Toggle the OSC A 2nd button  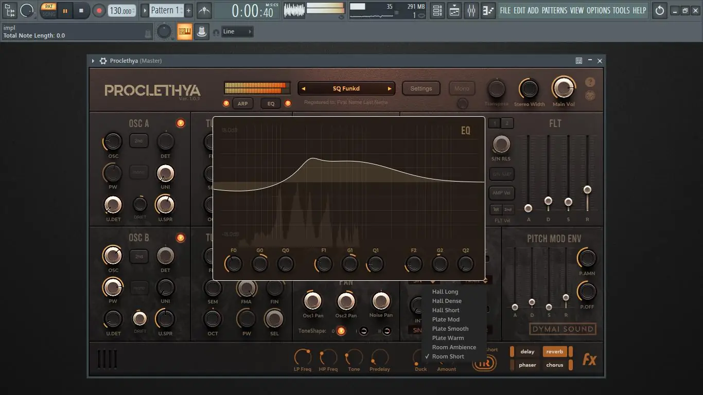139,141
